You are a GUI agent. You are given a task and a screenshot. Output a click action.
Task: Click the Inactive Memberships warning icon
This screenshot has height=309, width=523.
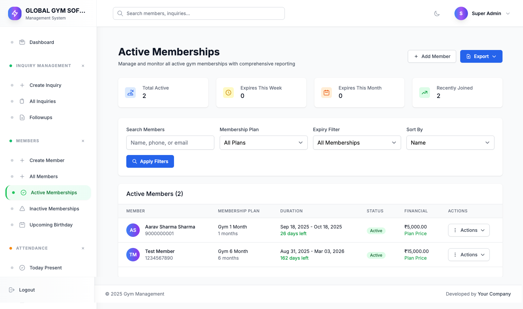[x=22, y=208]
